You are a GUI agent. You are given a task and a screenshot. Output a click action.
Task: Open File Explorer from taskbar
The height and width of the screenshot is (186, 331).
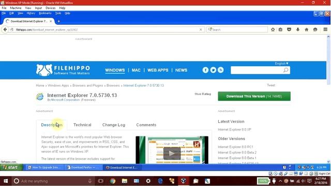click(x=124, y=181)
